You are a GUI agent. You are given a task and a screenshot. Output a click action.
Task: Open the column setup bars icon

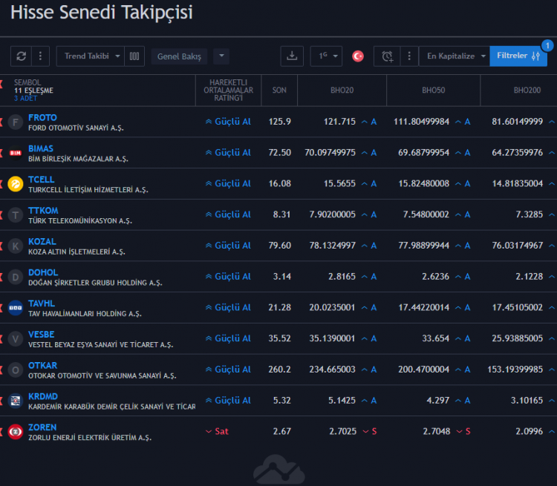[x=134, y=56]
